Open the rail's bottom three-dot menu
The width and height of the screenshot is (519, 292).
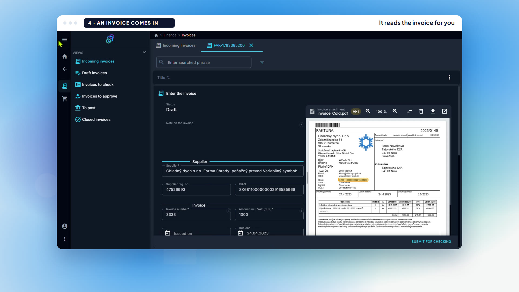[x=65, y=239]
